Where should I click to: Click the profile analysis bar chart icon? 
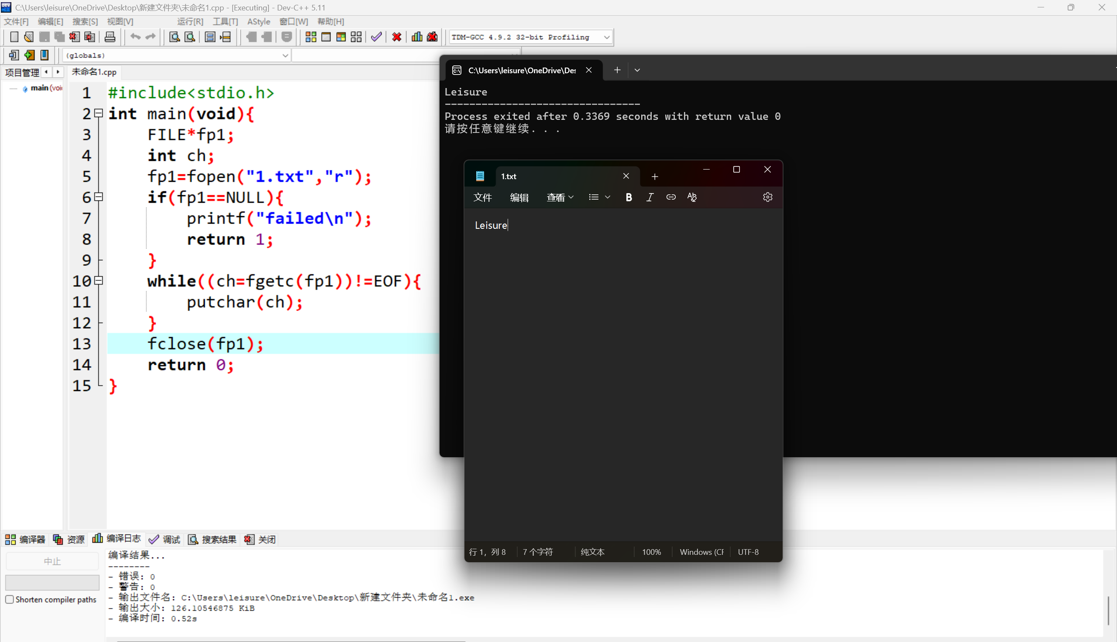417,37
